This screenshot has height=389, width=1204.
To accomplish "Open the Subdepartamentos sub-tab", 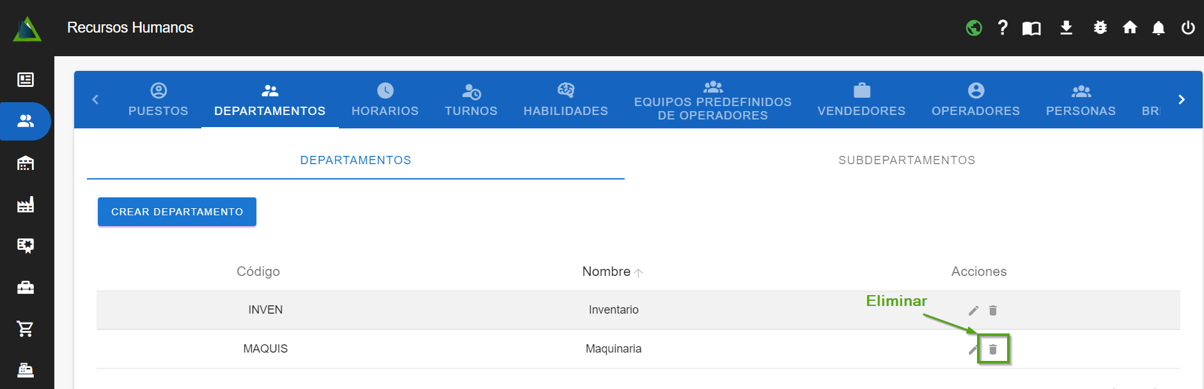I will point(906,160).
